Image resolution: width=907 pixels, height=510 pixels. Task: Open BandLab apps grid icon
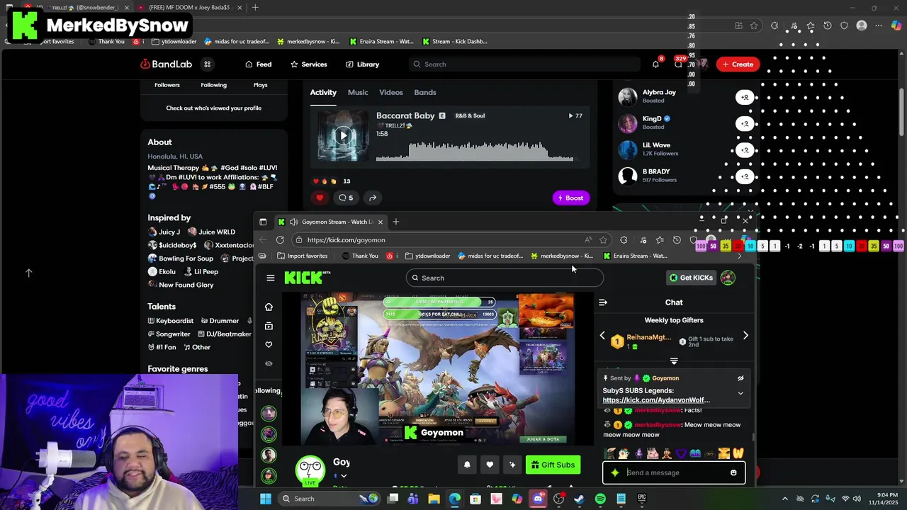tap(208, 64)
